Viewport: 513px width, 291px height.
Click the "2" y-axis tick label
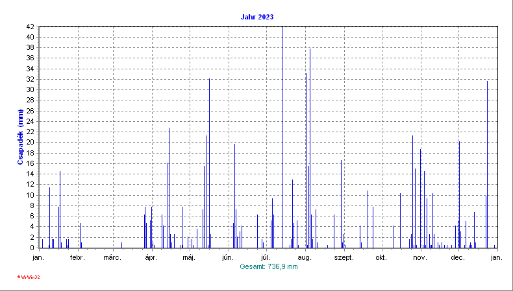(x=32, y=237)
